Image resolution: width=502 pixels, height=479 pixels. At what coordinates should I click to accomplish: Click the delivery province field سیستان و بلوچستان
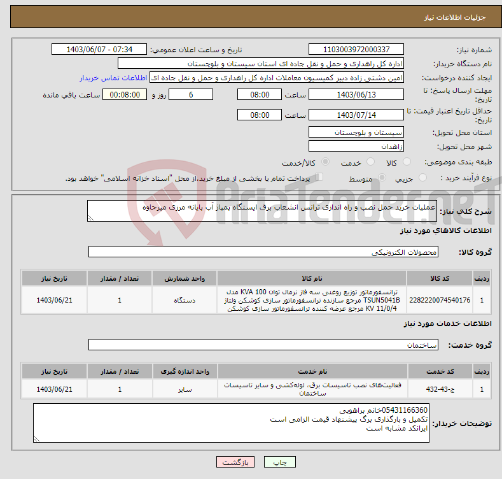[356, 132]
